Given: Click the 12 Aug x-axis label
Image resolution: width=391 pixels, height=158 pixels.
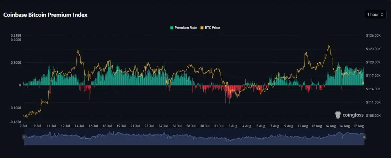Looking at the screenshot, I should point(317,125).
